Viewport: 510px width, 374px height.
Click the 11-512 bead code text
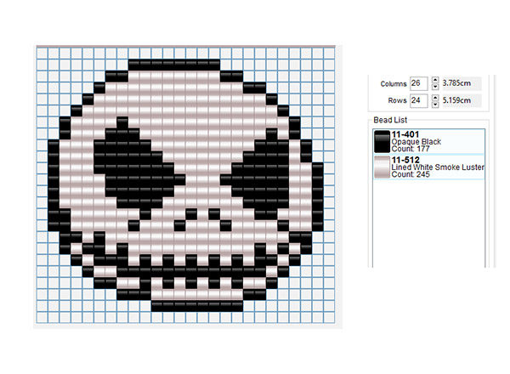coord(405,160)
